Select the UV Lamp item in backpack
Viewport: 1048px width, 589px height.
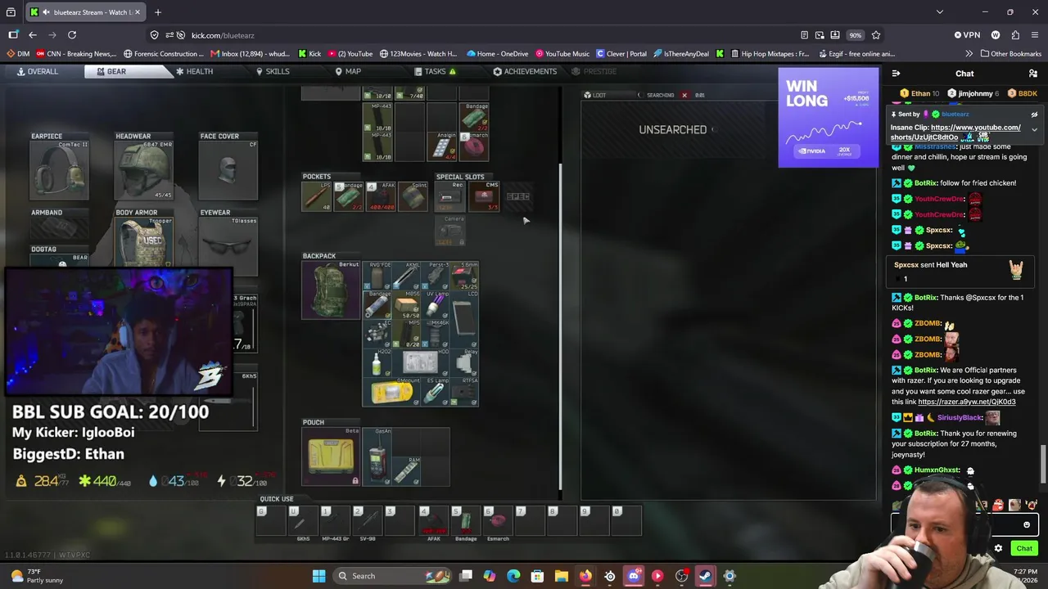point(435,305)
